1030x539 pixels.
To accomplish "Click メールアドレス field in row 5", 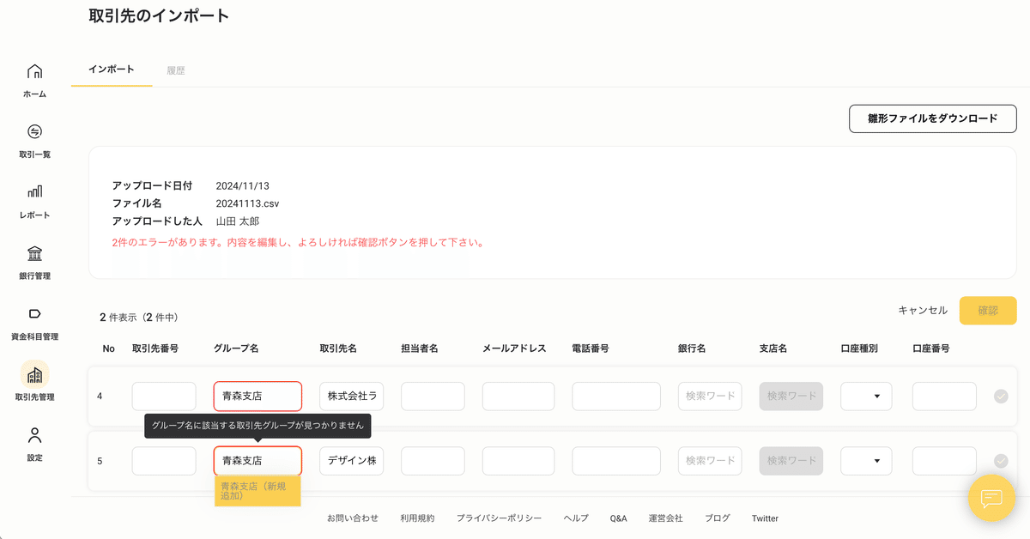I will point(518,461).
